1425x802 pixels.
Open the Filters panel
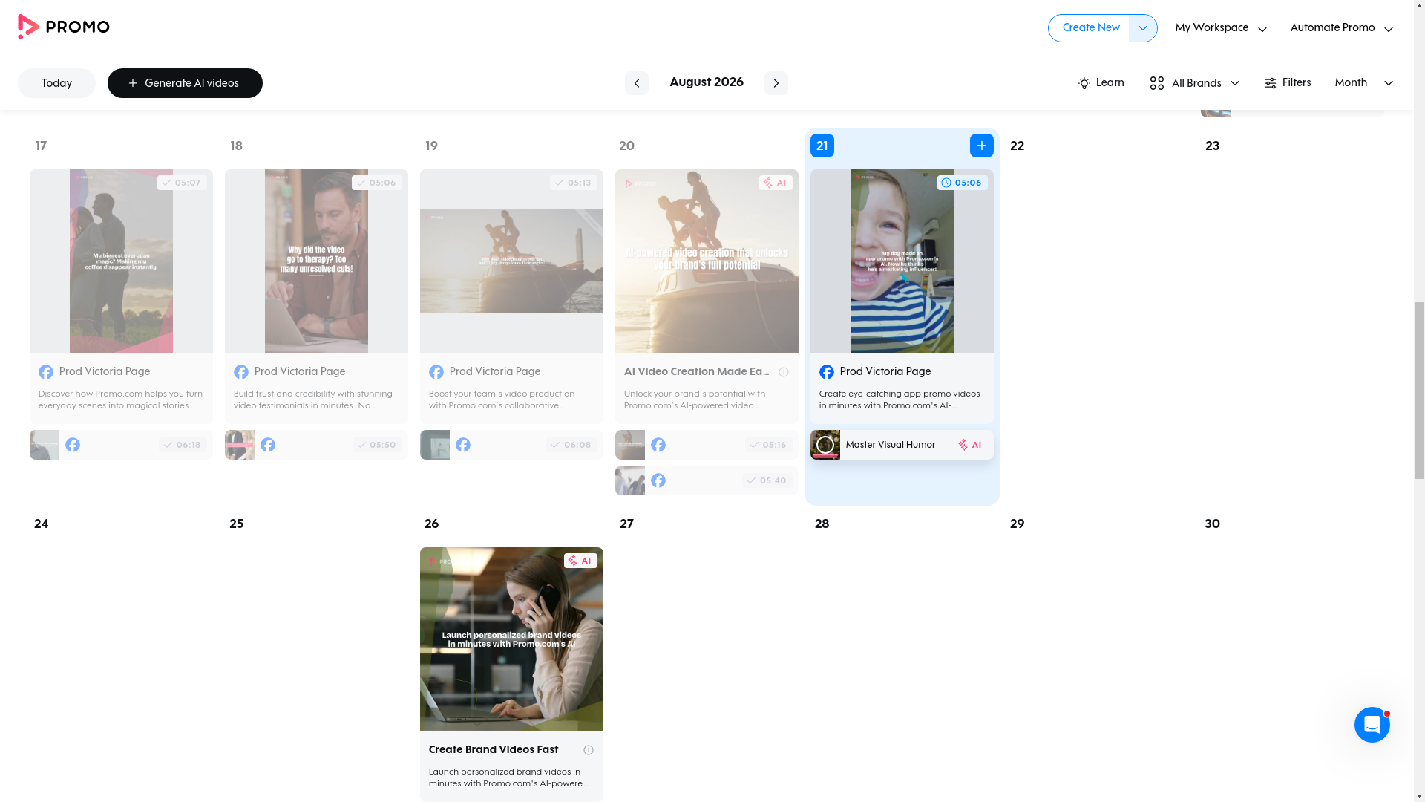click(x=1288, y=83)
